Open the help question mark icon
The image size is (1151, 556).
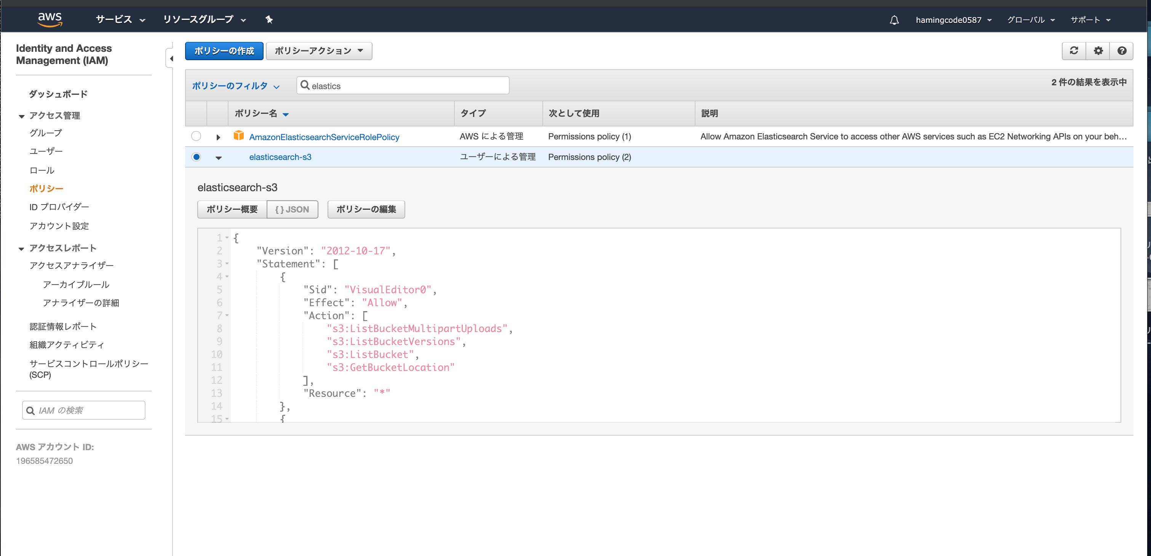pyautogui.click(x=1122, y=51)
